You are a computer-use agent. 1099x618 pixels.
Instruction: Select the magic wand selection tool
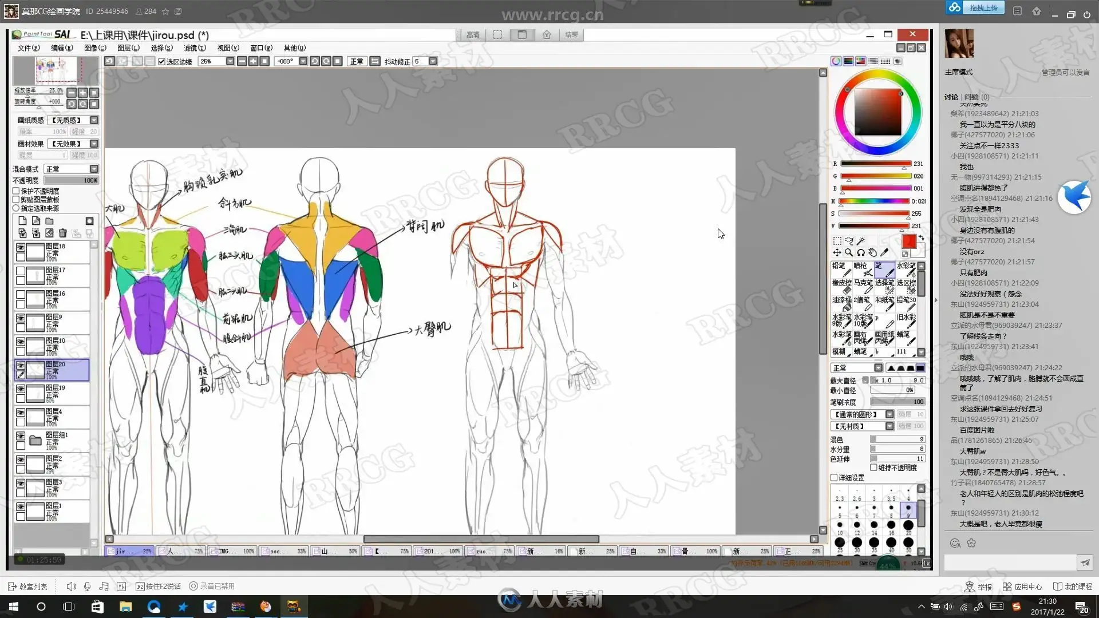(860, 241)
